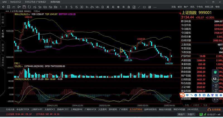Switch to the 资讯链 side tab
Screen dimensions: 223x118
[x=3, y=48]
